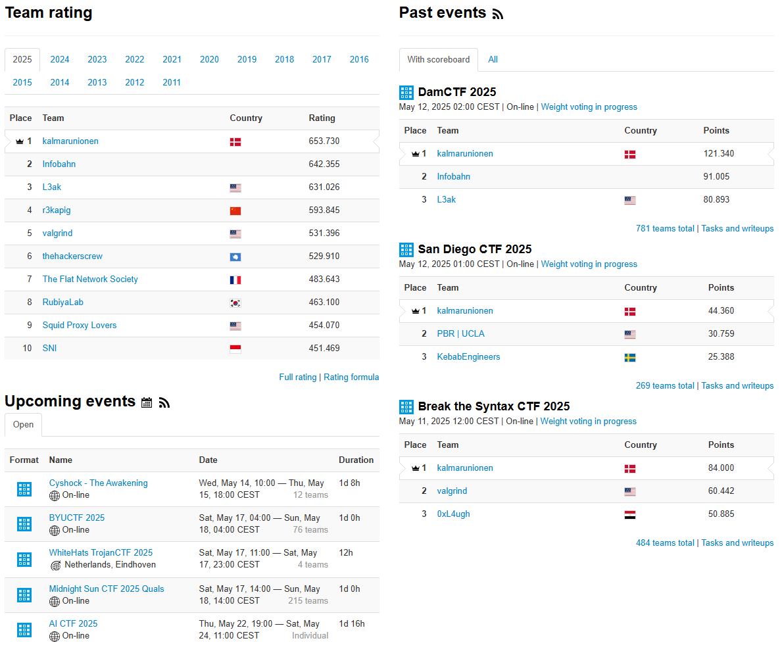
Task: Click the China flag in the r3kapig row
Action: pyautogui.click(x=235, y=211)
